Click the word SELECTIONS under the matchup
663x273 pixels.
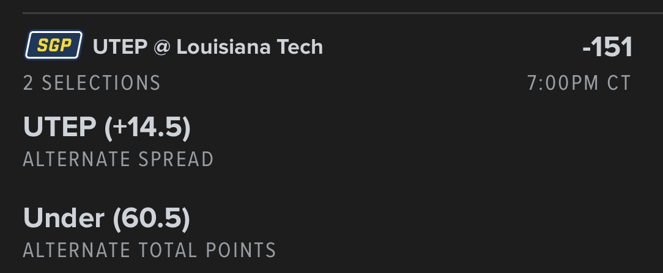tap(101, 83)
